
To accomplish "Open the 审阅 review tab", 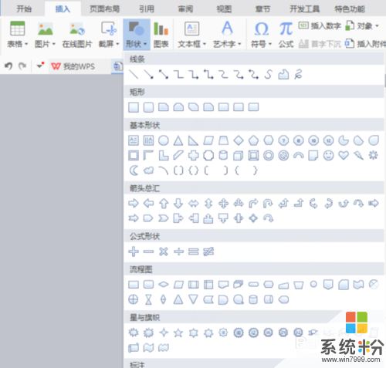I will tap(185, 9).
